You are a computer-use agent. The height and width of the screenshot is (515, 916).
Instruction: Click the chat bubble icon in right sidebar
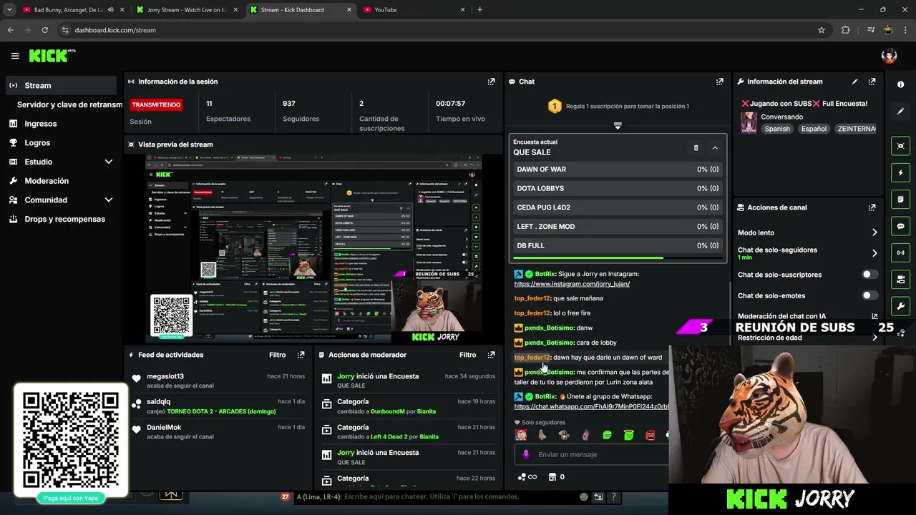click(900, 226)
